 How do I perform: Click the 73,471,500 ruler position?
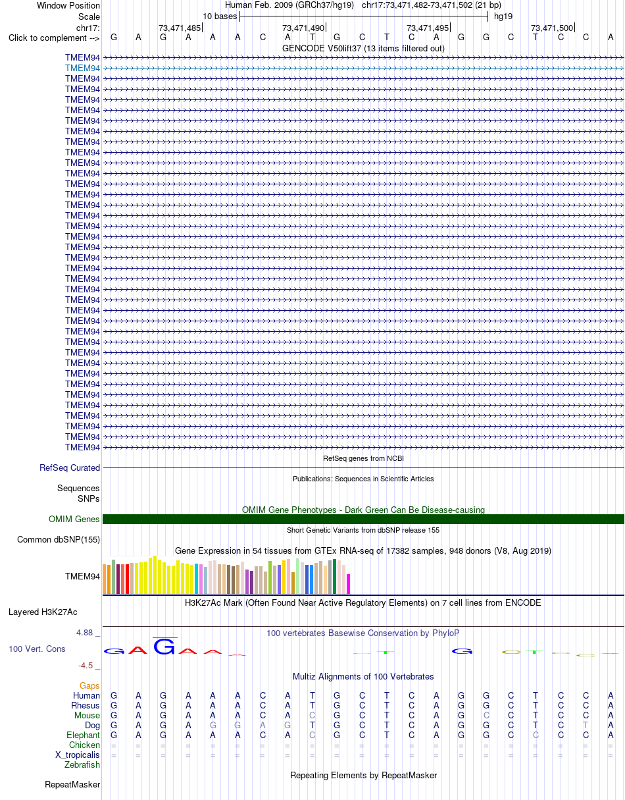pos(552,28)
